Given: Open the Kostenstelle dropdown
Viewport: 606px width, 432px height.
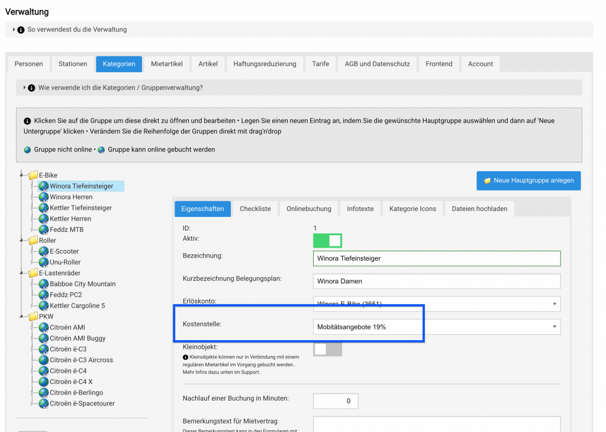Looking at the screenshot, I should coord(437,327).
